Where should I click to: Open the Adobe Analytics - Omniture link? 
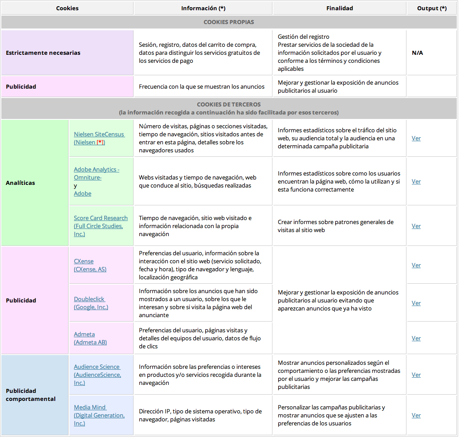[97, 173]
